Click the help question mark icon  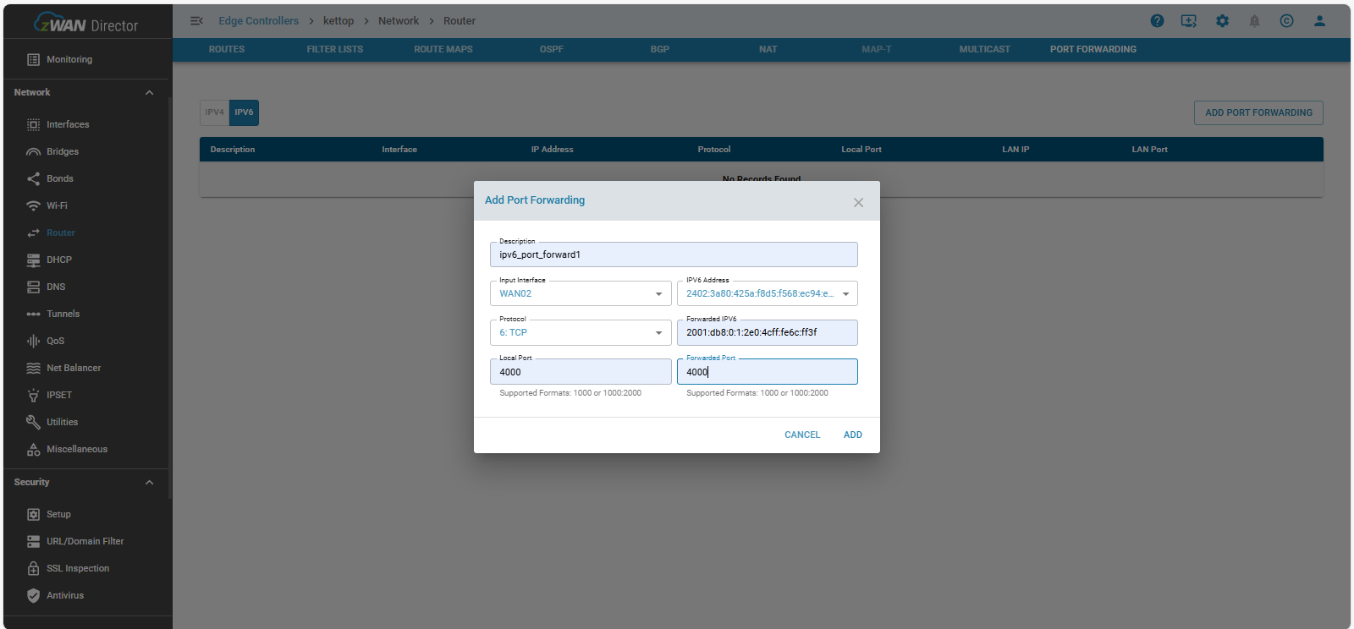pyautogui.click(x=1157, y=21)
